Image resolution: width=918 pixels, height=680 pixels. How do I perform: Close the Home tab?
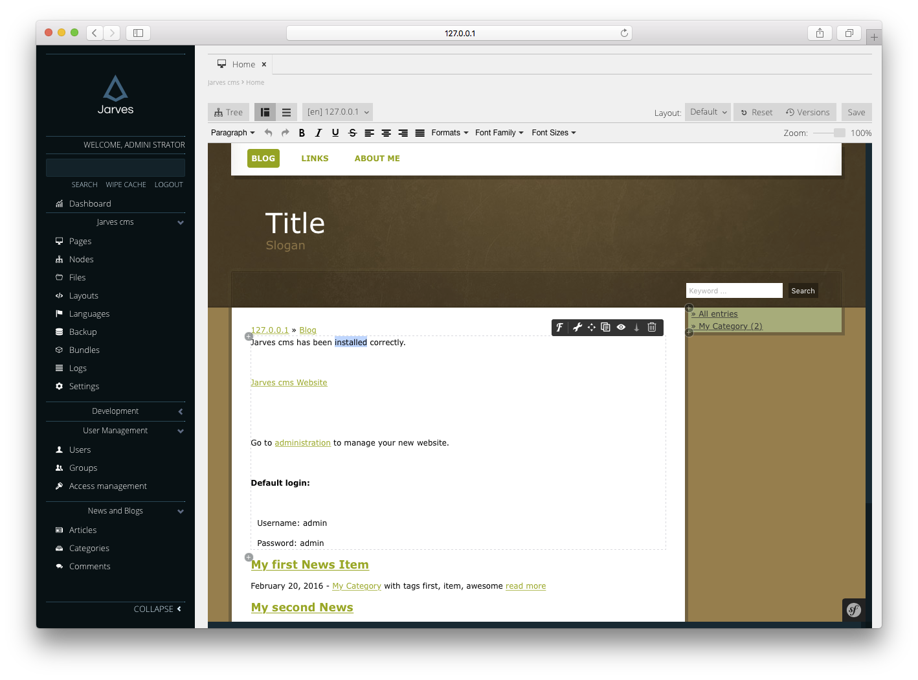click(x=263, y=65)
